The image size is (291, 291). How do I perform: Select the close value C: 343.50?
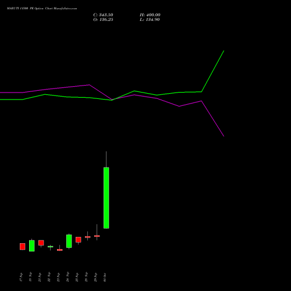point(103,15)
